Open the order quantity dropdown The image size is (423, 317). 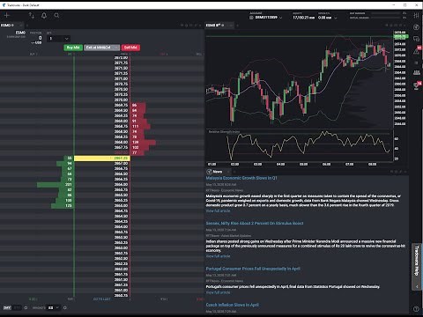58,39
